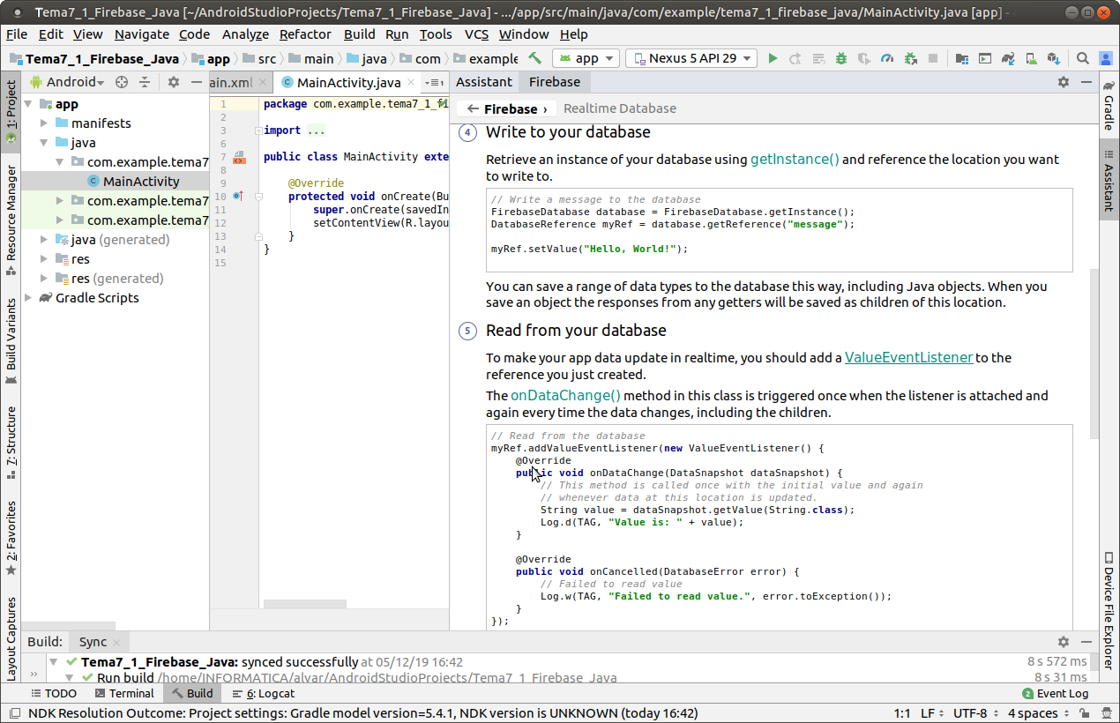Select opened file target icon in Project panel
The image size is (1120, 723).
tap(122, 82)
